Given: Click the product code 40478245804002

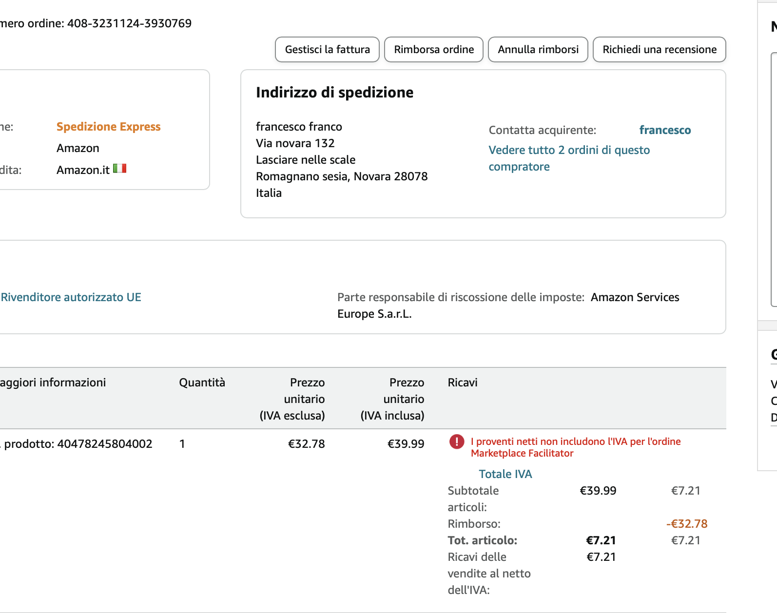Looking at the screenshot, I should point(105,444).
